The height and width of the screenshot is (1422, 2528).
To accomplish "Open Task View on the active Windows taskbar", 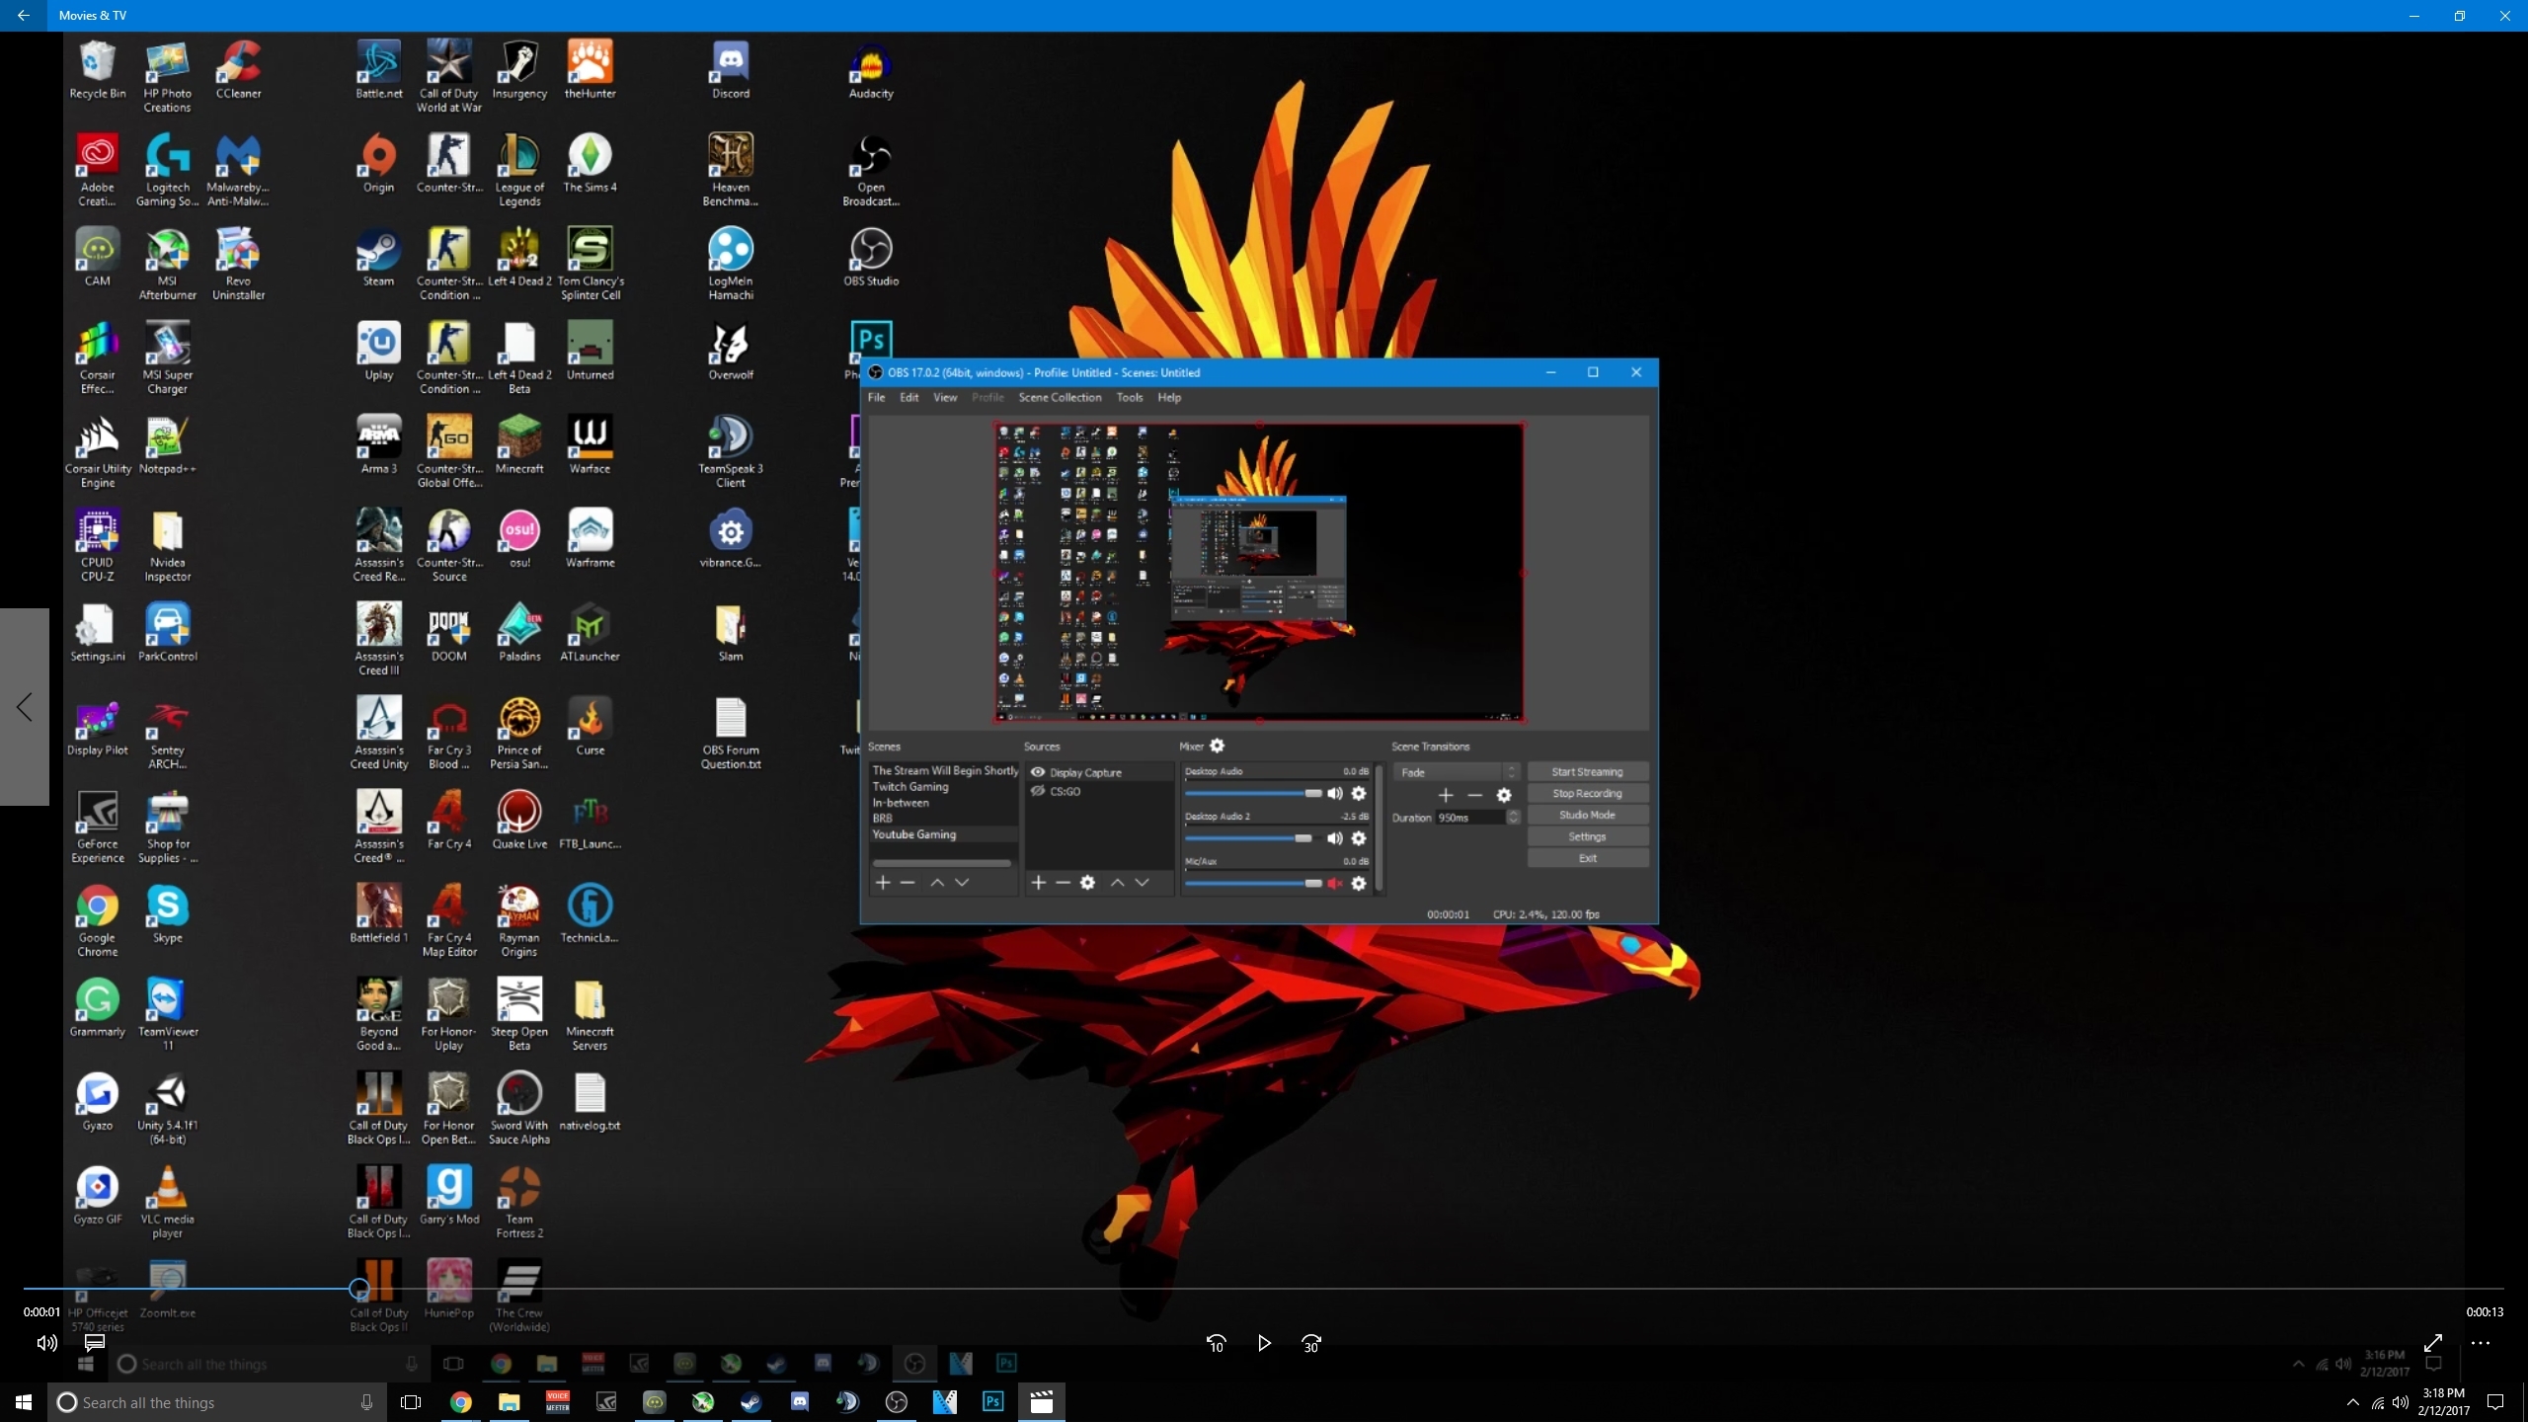I will [x=411, y=1402].
